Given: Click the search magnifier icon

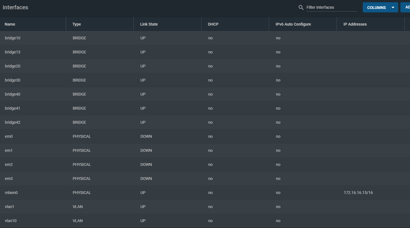Looking at the screenshot, I should point(301,8).
